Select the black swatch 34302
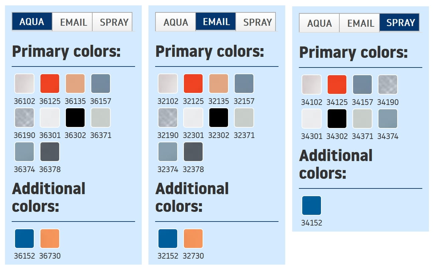This screenshot has height=278, width=444. tap(337, 119)
